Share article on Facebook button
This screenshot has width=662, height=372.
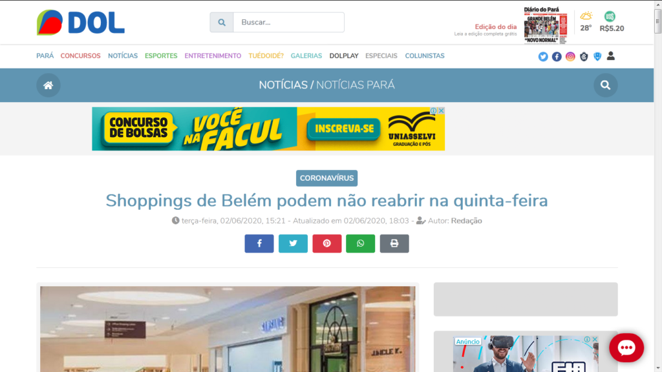click(259, 243)
